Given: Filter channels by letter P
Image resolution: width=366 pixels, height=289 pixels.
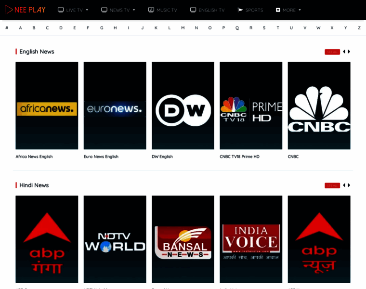Looking at the screenshot, I should coord(223,28).
